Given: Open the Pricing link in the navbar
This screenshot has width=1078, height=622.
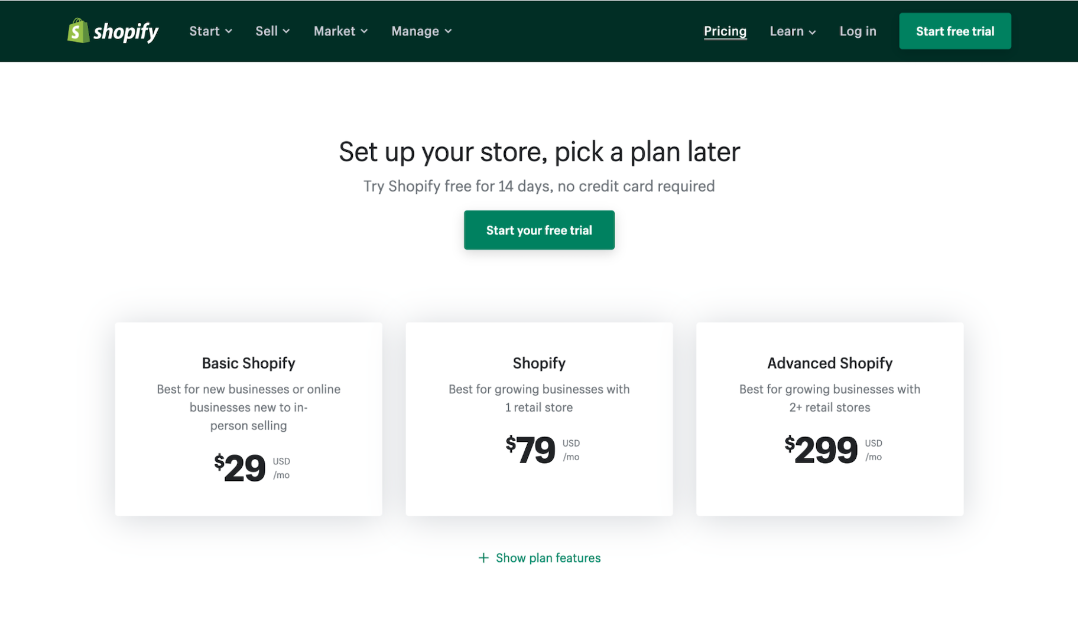Looking at the screenshot, I should tap(725, 31).
